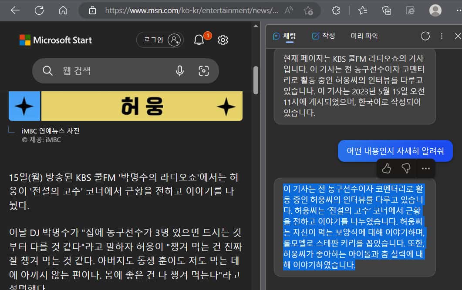The width and height of the screenshot is (462, 290).
Task: Open the browser profile avatar
Action: (435, 10)
